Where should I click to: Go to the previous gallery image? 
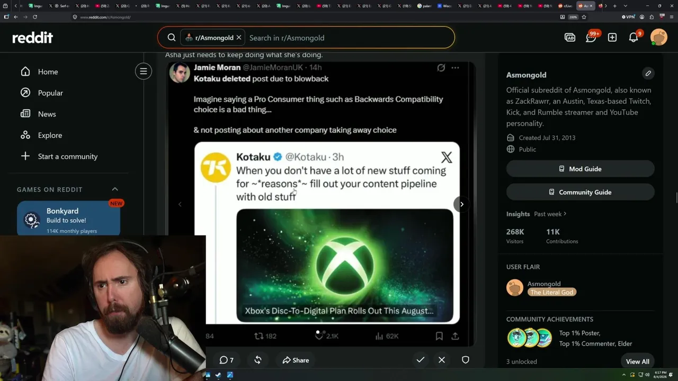pos(180,204)
